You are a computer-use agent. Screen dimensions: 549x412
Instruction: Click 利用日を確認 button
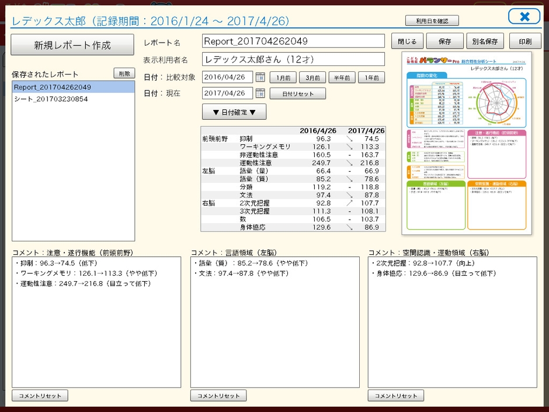432,20
